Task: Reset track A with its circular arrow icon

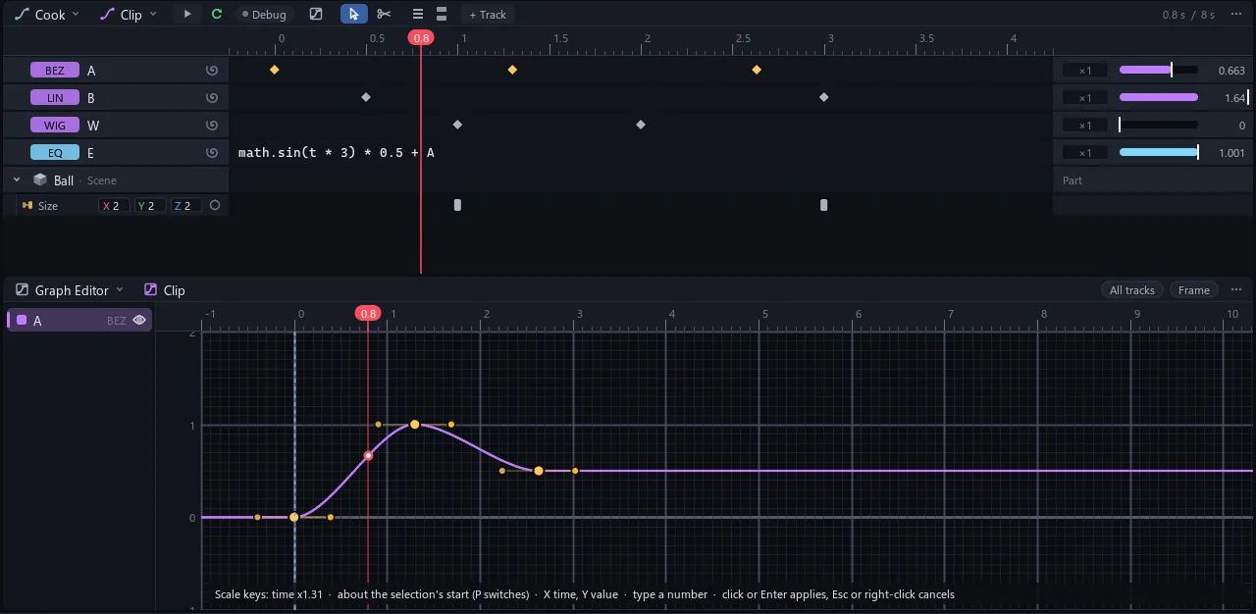Action: pos(211,71)
